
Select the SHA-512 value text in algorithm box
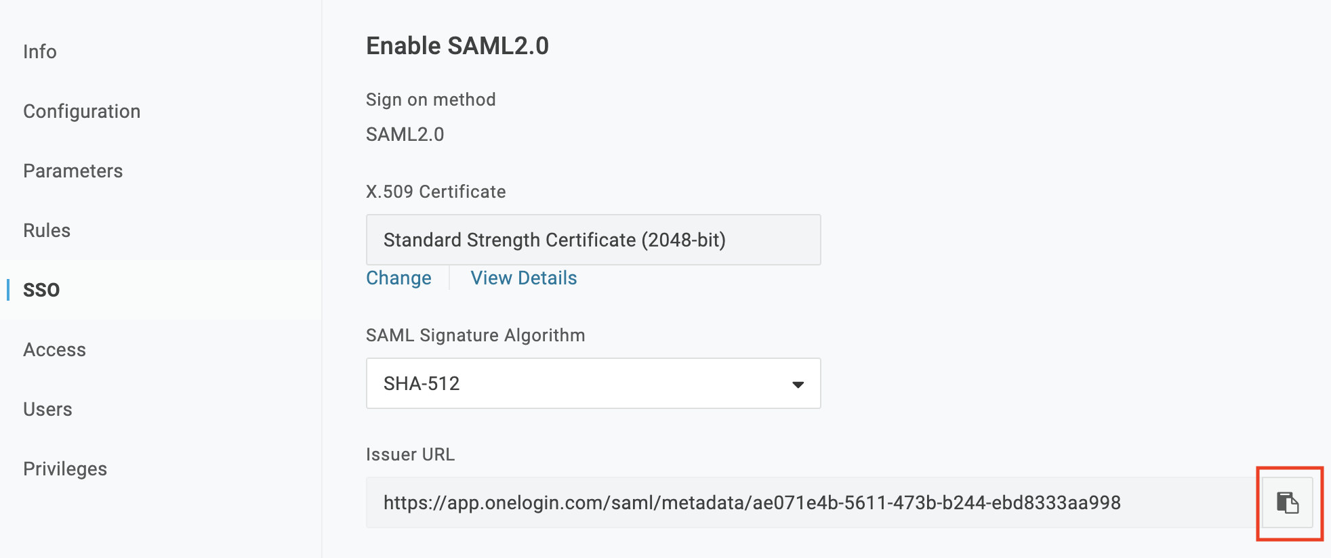click(422, 384)
